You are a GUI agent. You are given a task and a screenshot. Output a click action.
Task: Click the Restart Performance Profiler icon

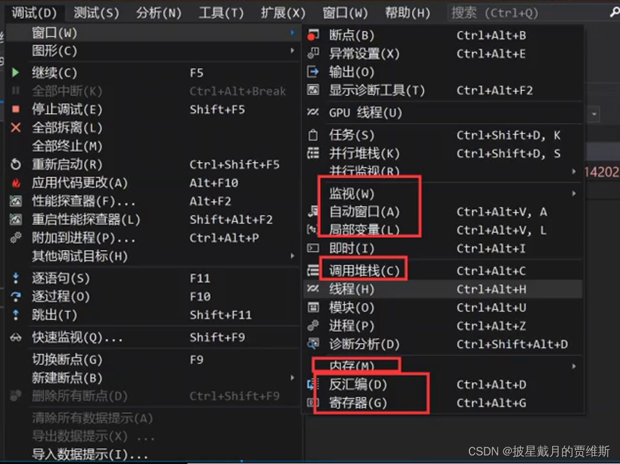point(16,219)
